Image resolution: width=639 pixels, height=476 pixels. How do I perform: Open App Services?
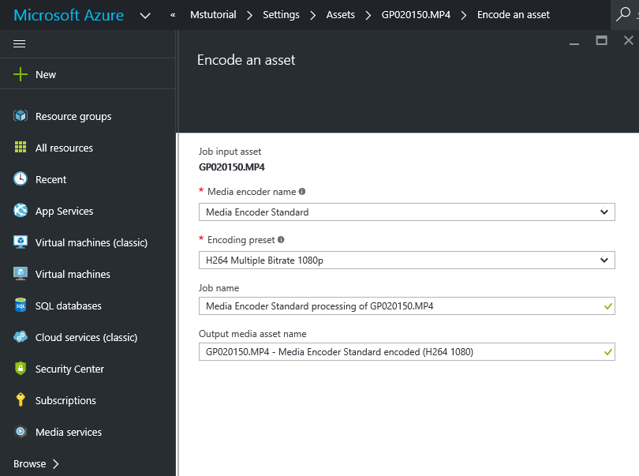tap(65, 212)
